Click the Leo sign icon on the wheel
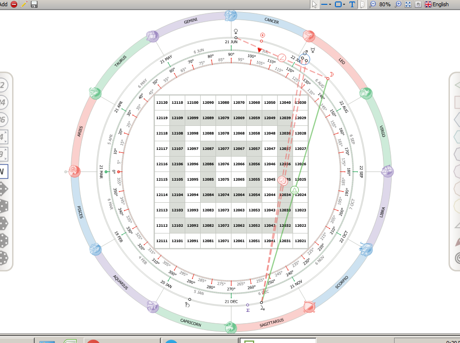The image size is (460, 343). [x=308, y=37]
